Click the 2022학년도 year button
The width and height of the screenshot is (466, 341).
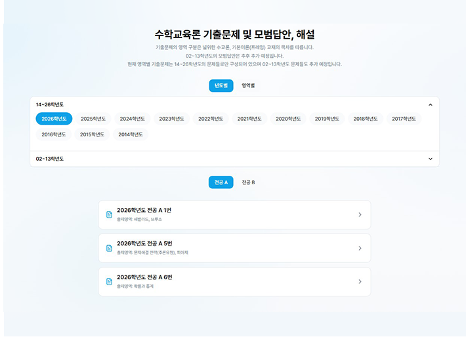point(211,119)
